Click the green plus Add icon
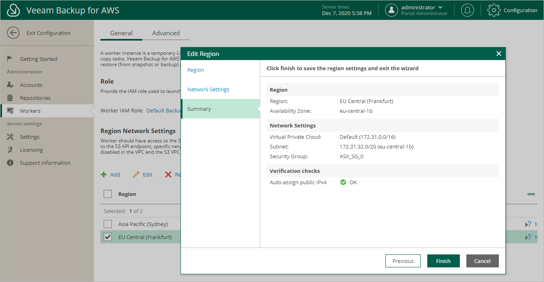Screen dimensions: 544x282 click(x=104, y=174)
